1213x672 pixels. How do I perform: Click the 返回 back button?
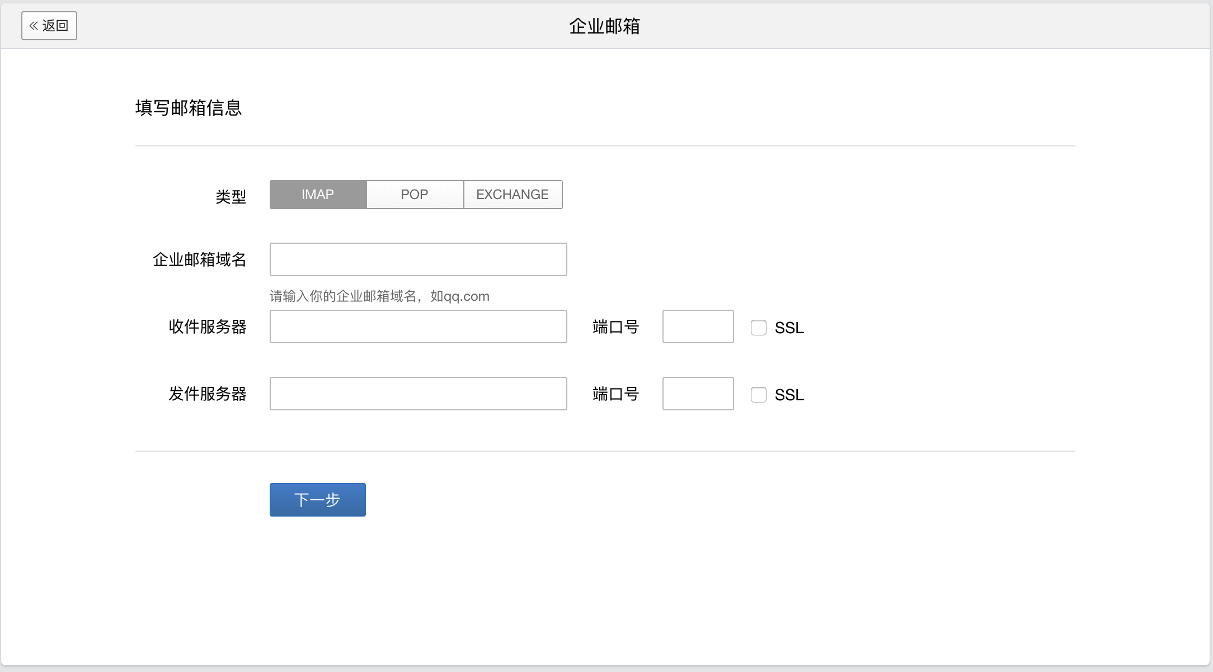click(49, 26)
